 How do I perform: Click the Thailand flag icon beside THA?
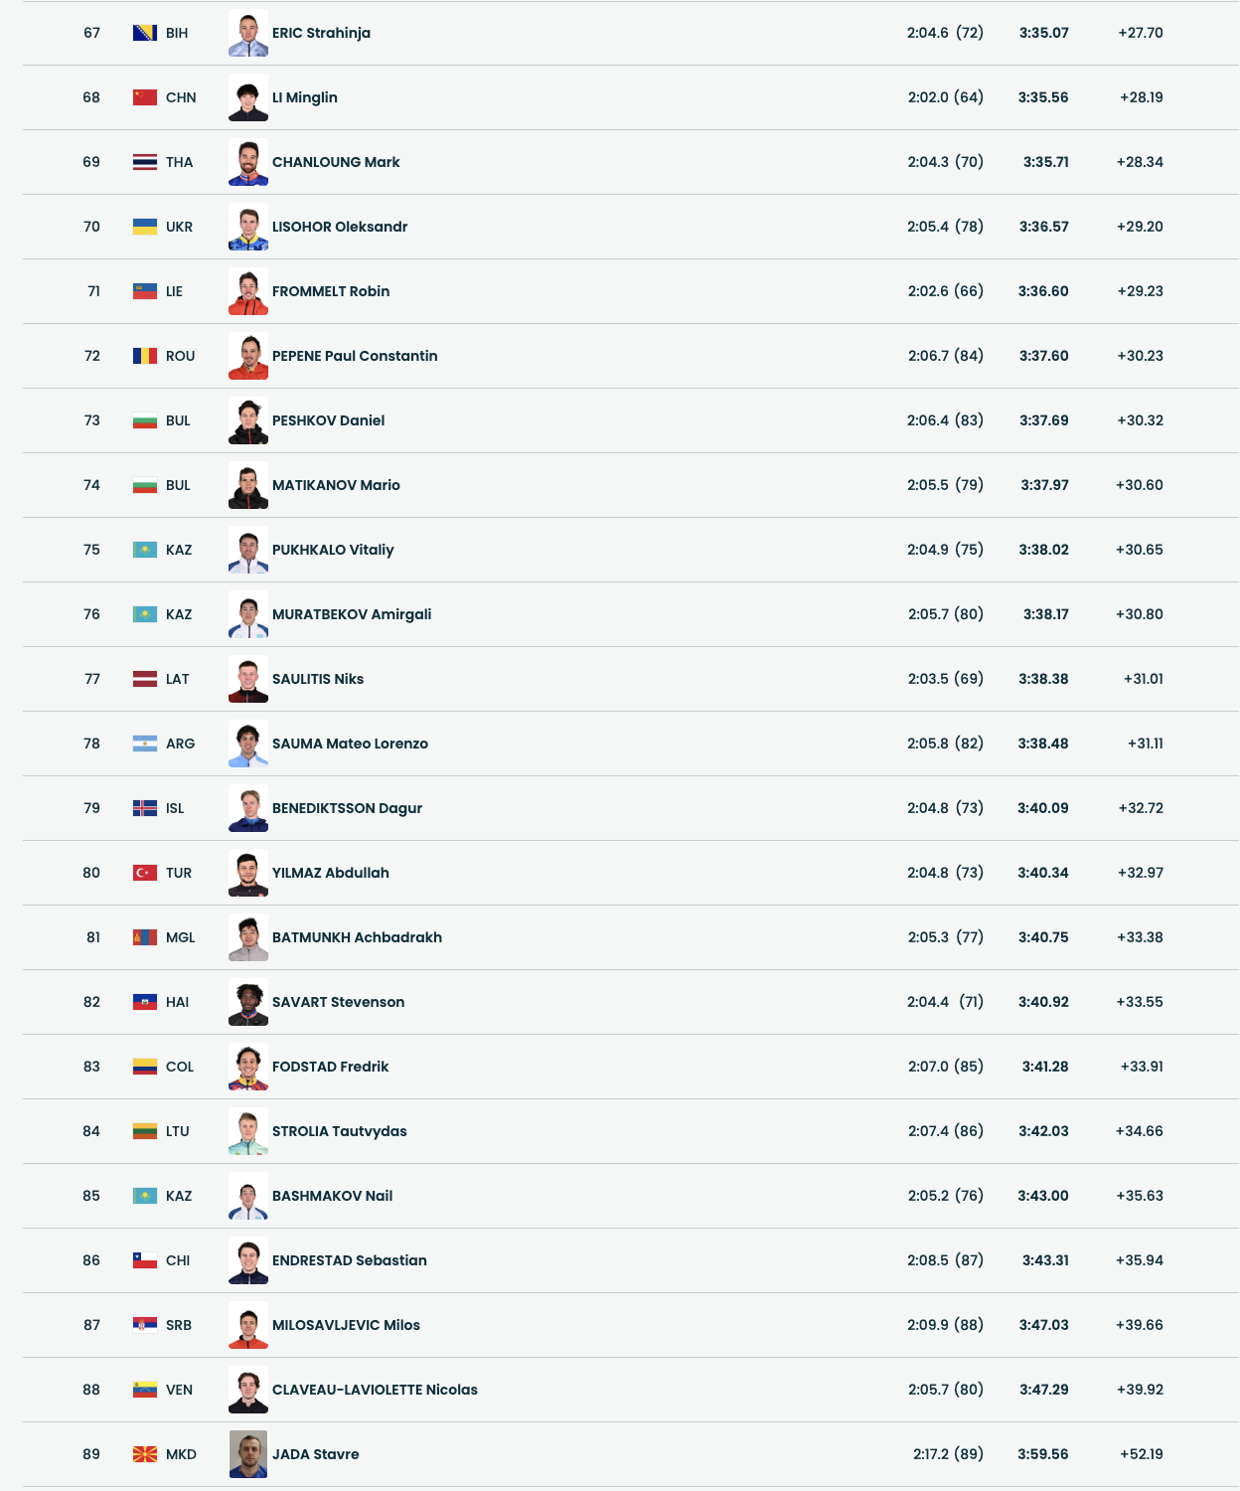click(x=145, y=162)
